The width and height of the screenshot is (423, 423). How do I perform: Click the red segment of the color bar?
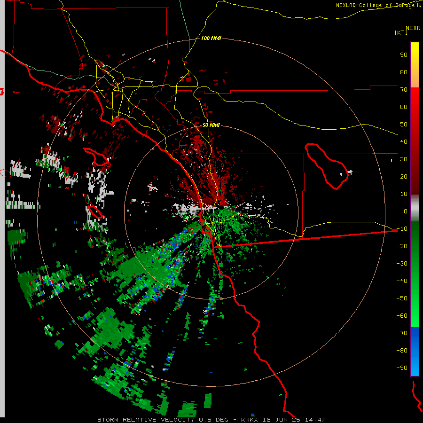[x=415, y=141]
